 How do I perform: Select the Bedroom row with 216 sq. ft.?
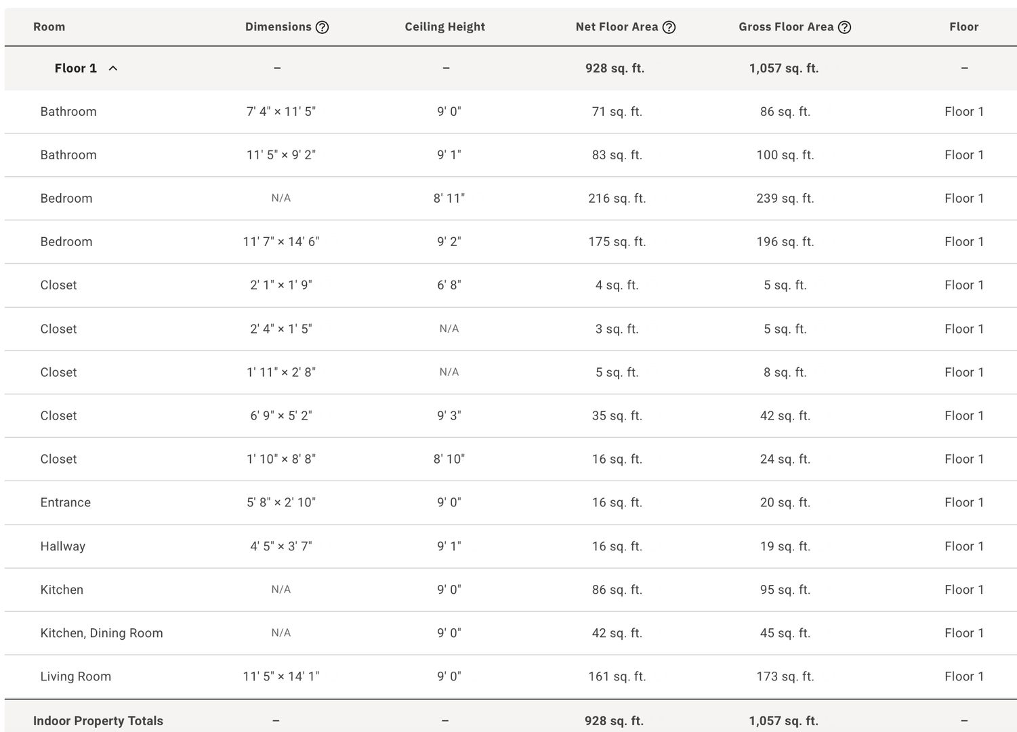click(x=511, y=199)
